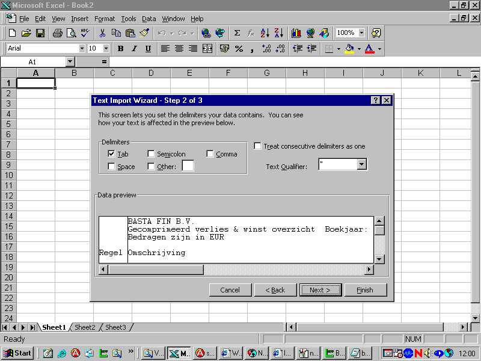Click the Percent Style icon

pyautogui.click(x=239, y=49)
